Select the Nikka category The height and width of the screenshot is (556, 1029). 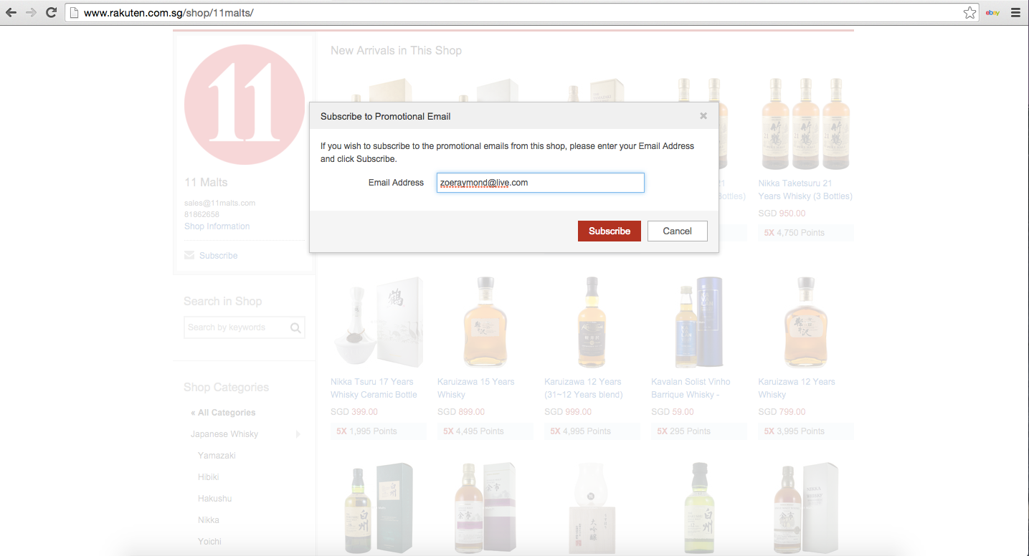209,520
